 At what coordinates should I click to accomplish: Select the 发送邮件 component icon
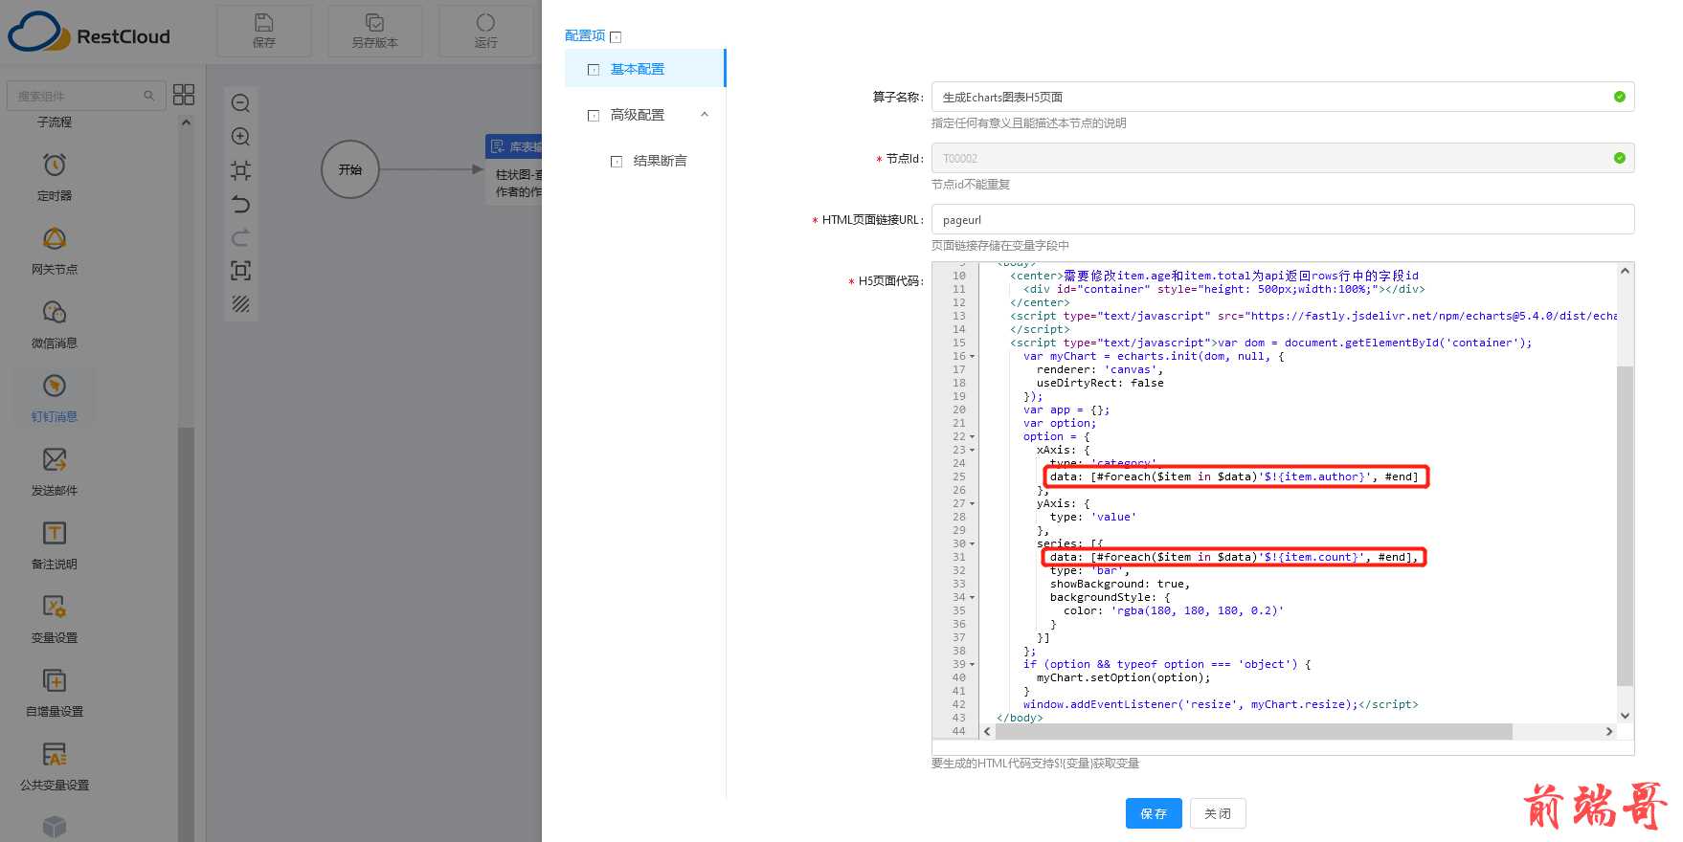[55, 459]
